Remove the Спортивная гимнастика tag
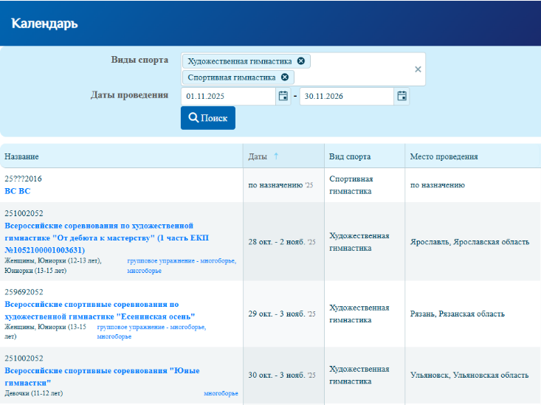Screen dimensions: 541x405 point(284,77)
